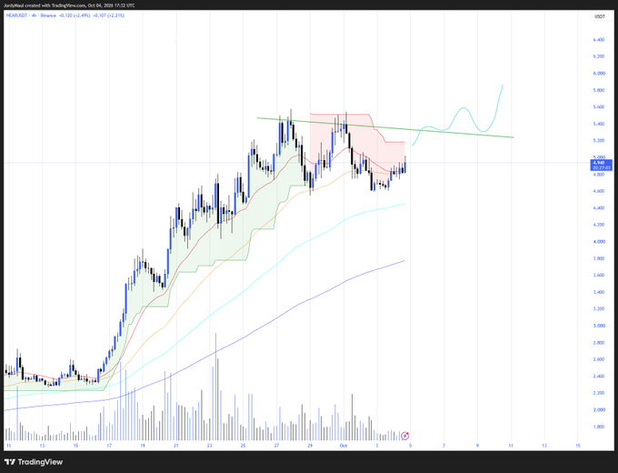This screenshot has width=618, height=473.
Task: Click the 21 date label on time axis
Action: point(175,446)
